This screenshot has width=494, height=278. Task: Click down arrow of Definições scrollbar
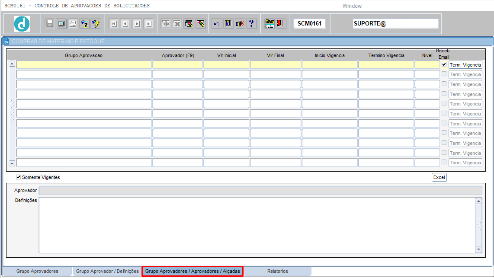click(478, 249)
